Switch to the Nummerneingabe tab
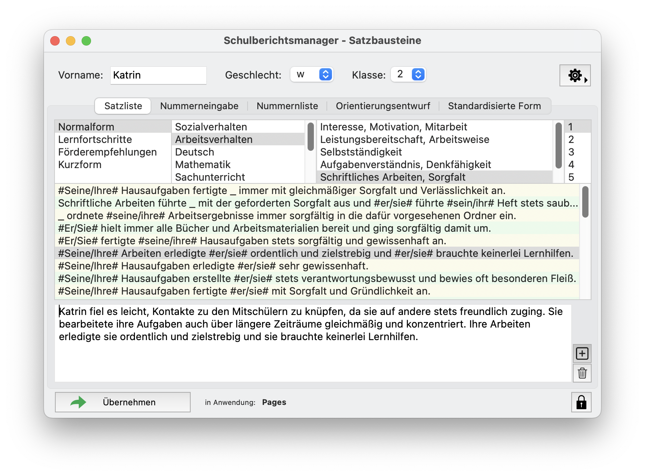This screenshot has width=645, height=476. pos(199,106)
